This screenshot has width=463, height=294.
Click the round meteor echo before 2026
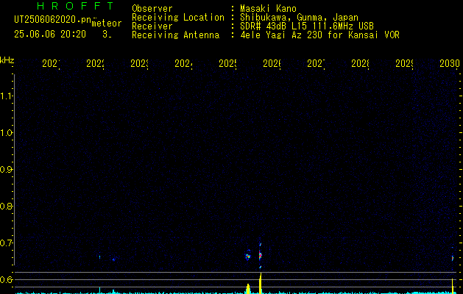[248, 256]
